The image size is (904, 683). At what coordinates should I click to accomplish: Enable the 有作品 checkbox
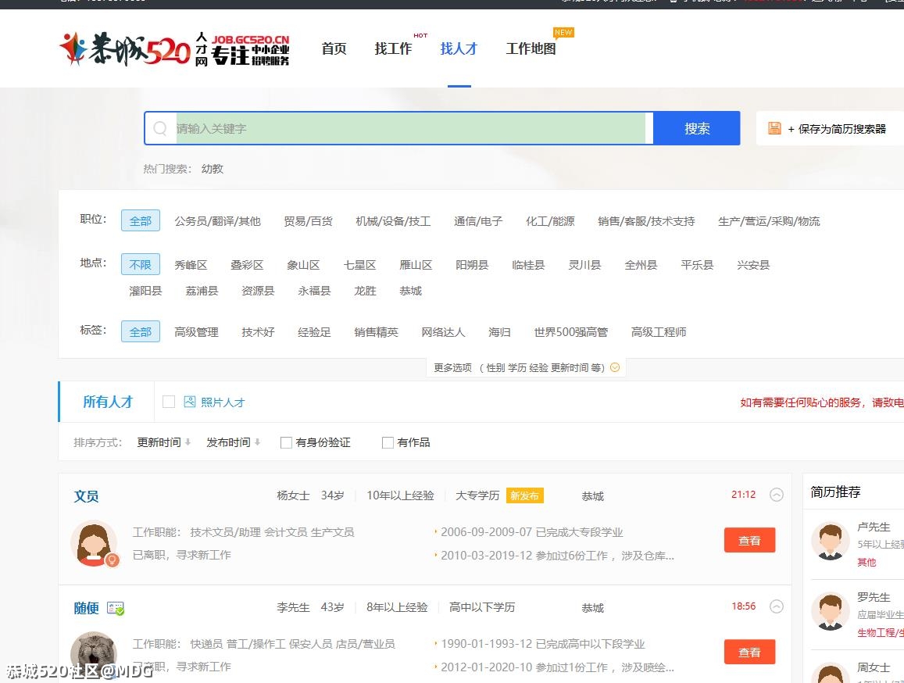tap(388, 442)
